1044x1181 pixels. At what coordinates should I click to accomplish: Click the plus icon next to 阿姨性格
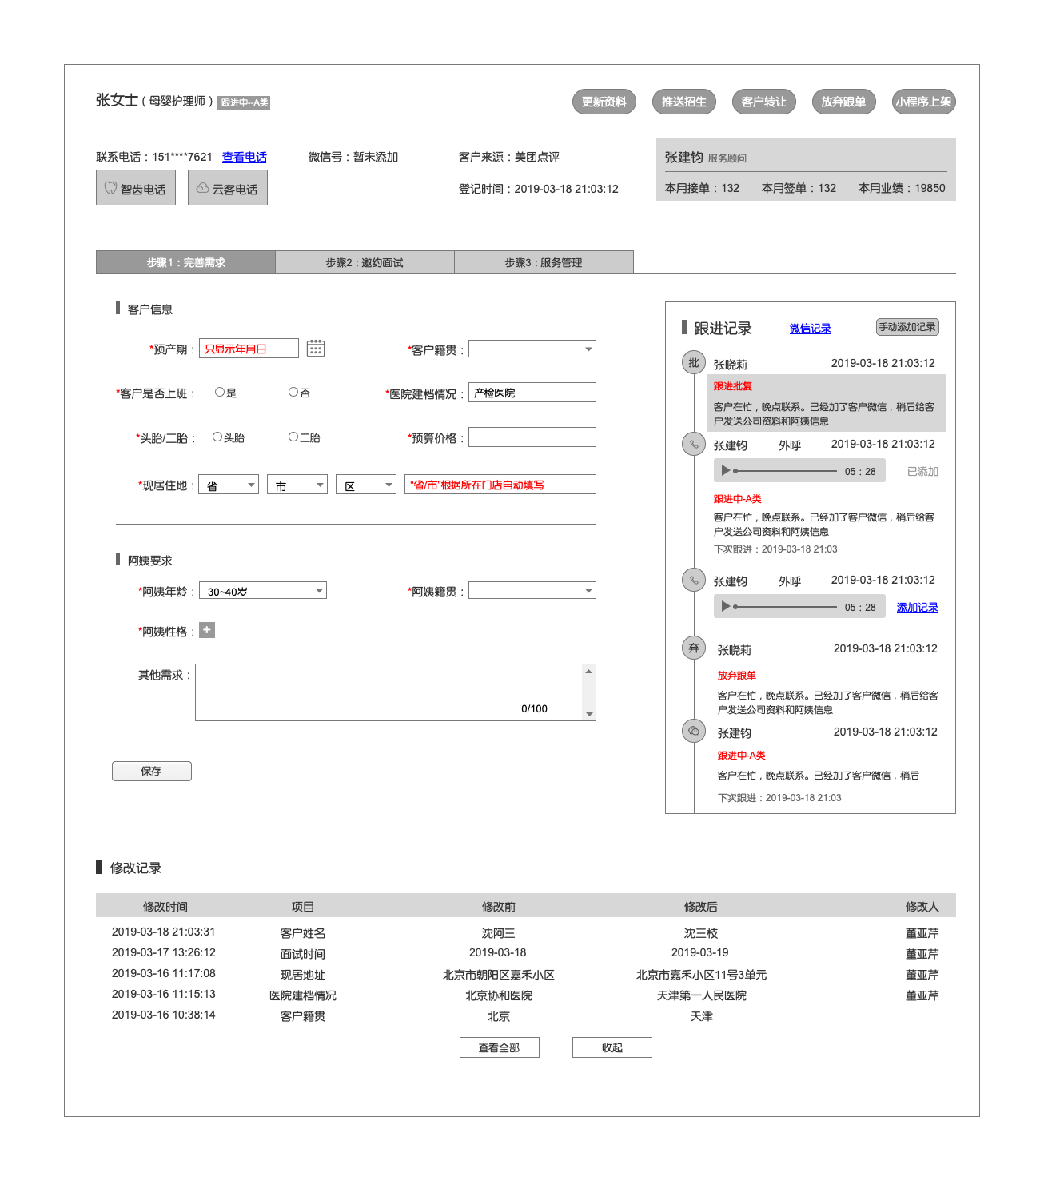[207, 630]
